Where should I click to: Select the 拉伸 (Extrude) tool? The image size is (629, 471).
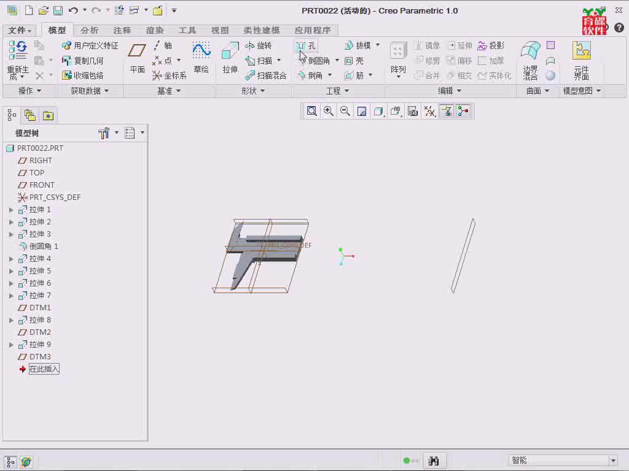[230, 58]
